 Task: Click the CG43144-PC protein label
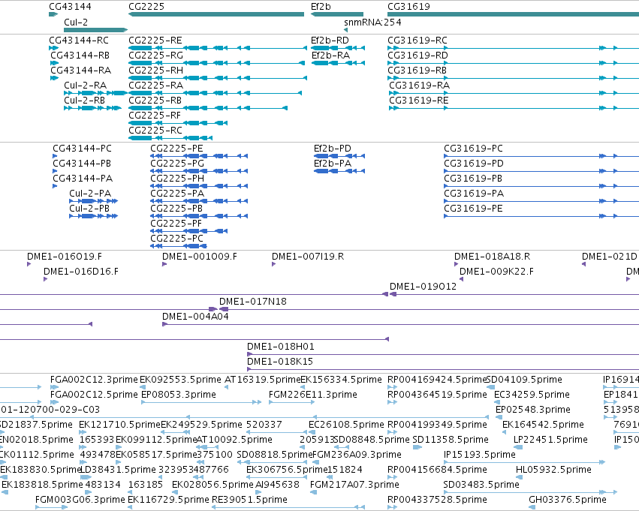pyautogui.click(x=83, y=149)
